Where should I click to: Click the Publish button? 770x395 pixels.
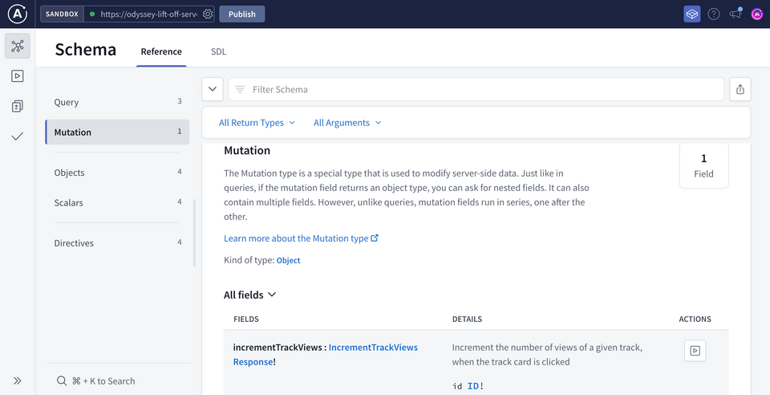pyautogui.click(x=242, y=14)
